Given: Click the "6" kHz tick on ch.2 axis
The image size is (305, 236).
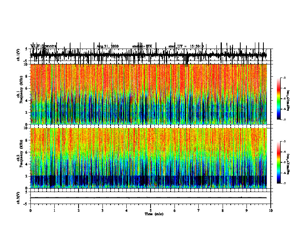Looking at the screenshot, I should 27,152.
